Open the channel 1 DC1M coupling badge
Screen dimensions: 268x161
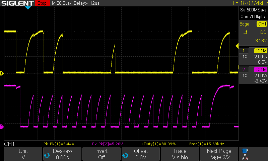pos(261,51)
